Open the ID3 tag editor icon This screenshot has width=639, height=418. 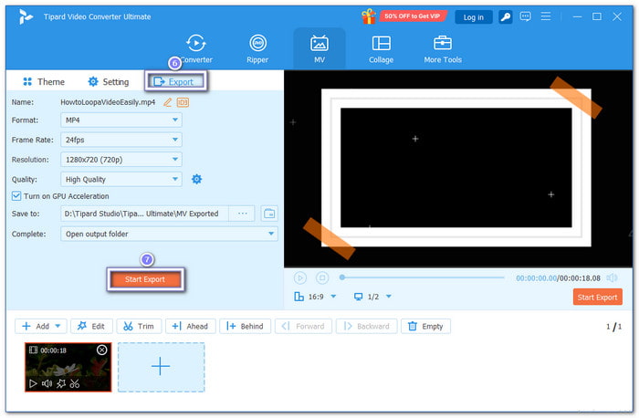[183, 102]
